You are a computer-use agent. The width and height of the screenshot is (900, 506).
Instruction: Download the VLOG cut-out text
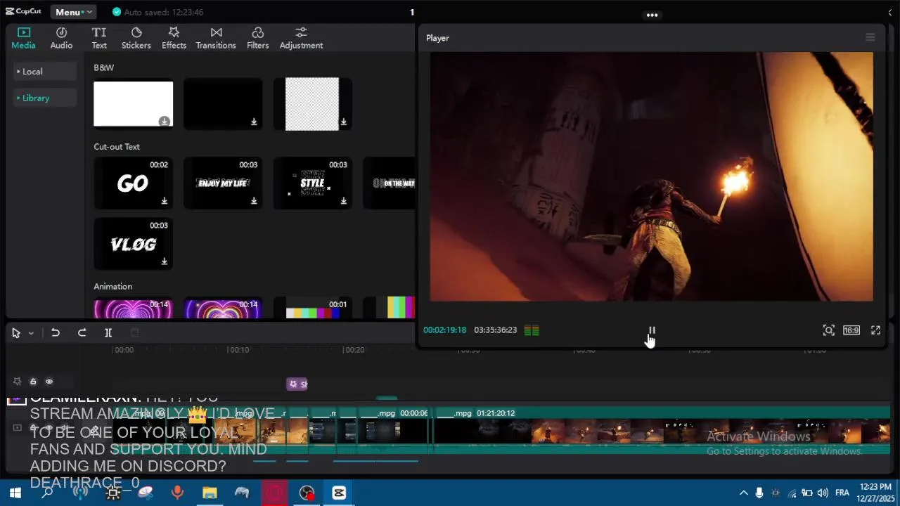[x=164, y=261]
